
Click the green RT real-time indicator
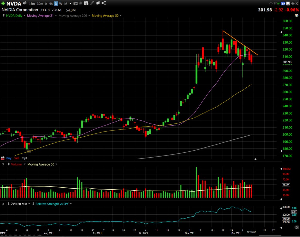[279, 3]
